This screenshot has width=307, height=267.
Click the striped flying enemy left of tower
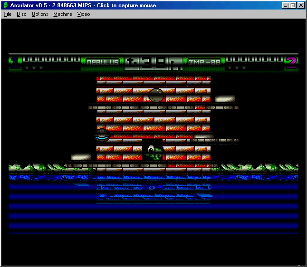[102, 135]
